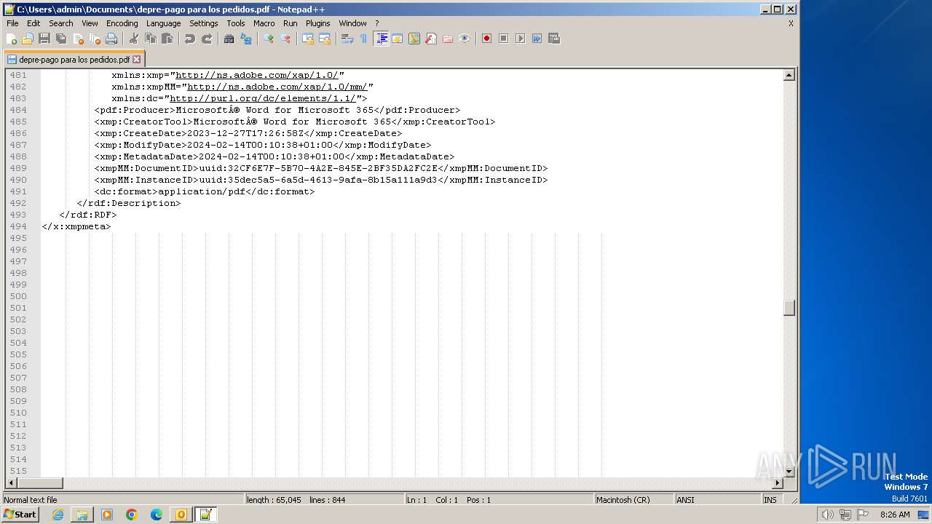
Task: Click the Cut scissors icon
Action: pos(134,39)
